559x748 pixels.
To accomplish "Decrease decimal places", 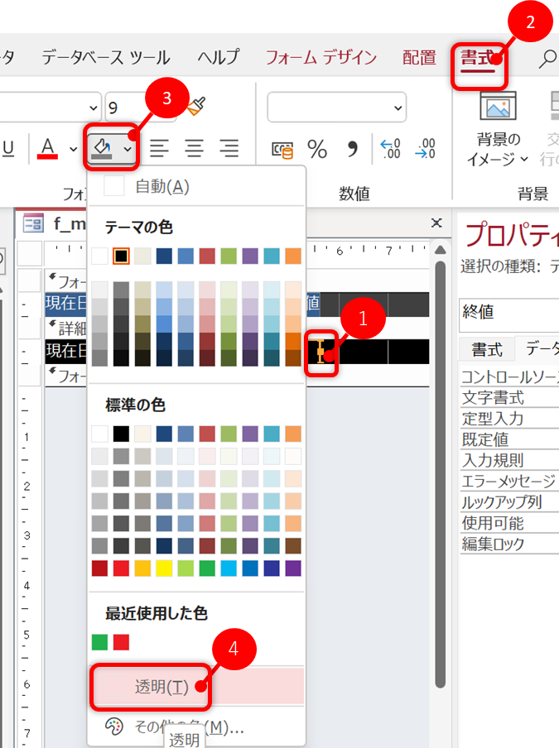I will 426,148.
